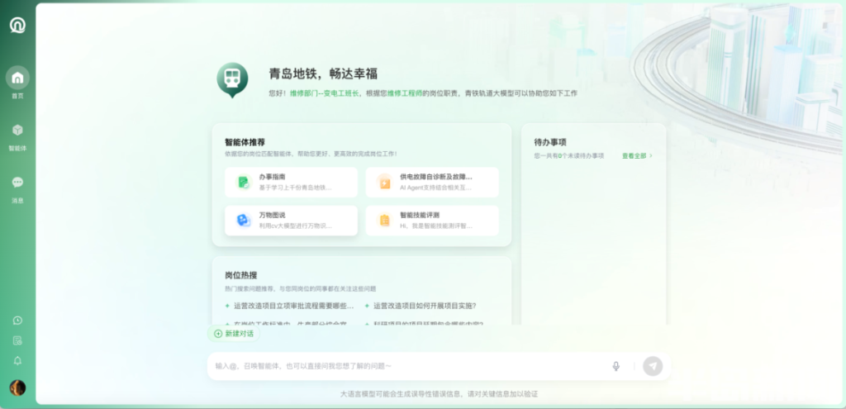Open the 智能技能评测 agent card
This screenshot has width=846, height=409.
pyautogui.click(x=432, y=221)
